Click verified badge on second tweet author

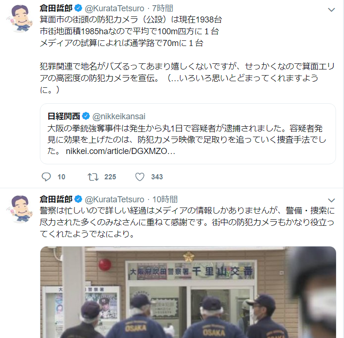pos(78,199)
